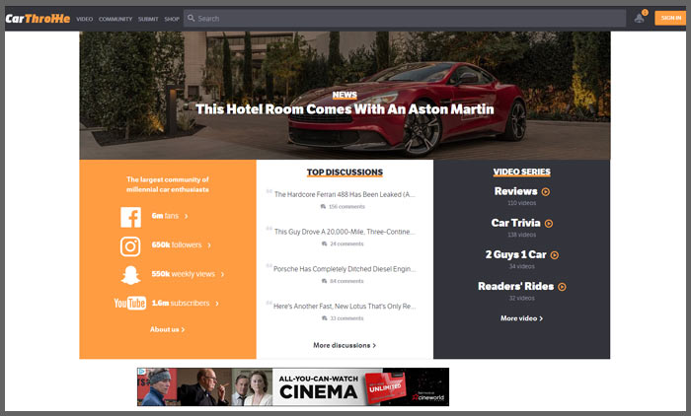This screenshot has width=691, height=416.
Task: Play icon beside 2 Guys 1 Car
Action: (555, 255)
